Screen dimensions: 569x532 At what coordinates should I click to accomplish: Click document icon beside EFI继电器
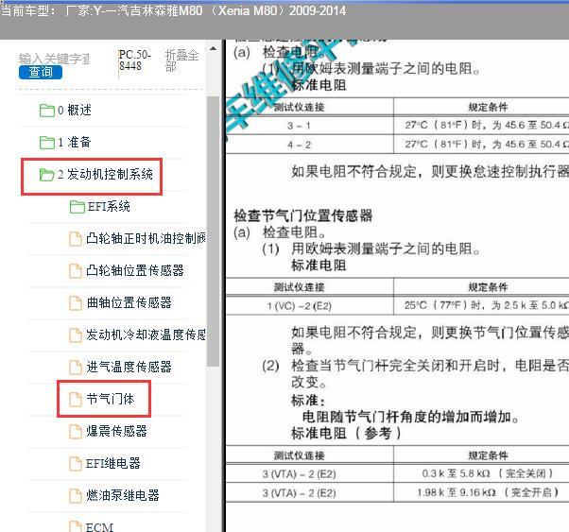tap(76, 463)
